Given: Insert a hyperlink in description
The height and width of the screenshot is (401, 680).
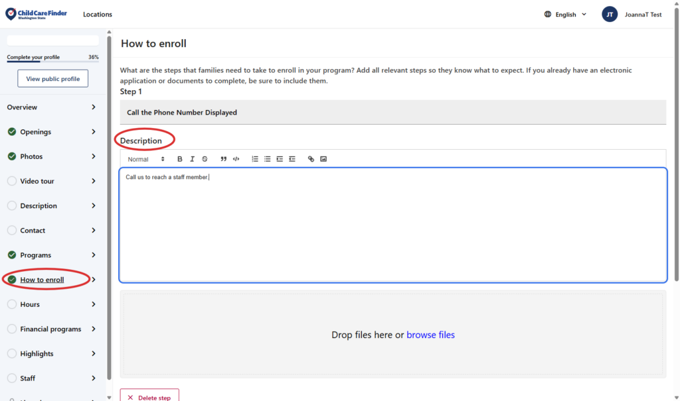Looking at the screenshot, I should pos(311,159).
